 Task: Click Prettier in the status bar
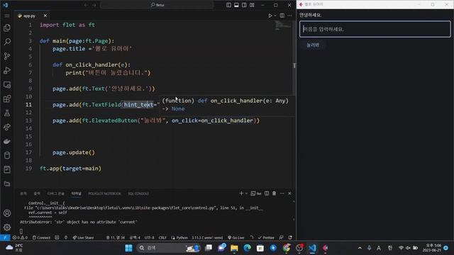[266, 237]
